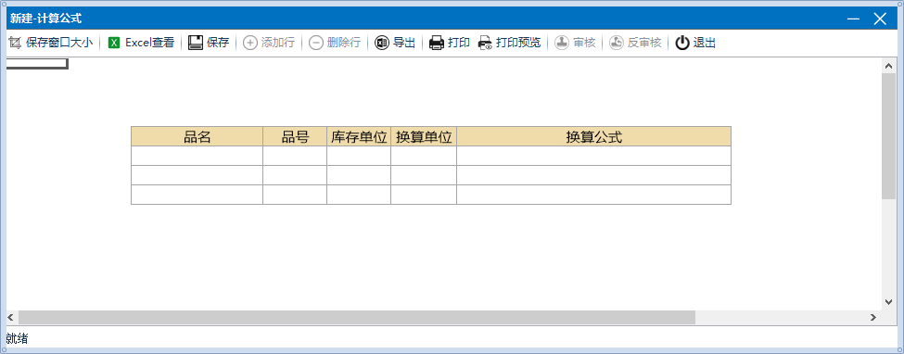
Task: Click the 打印预览 toolbar label
Action: [518, 43]
